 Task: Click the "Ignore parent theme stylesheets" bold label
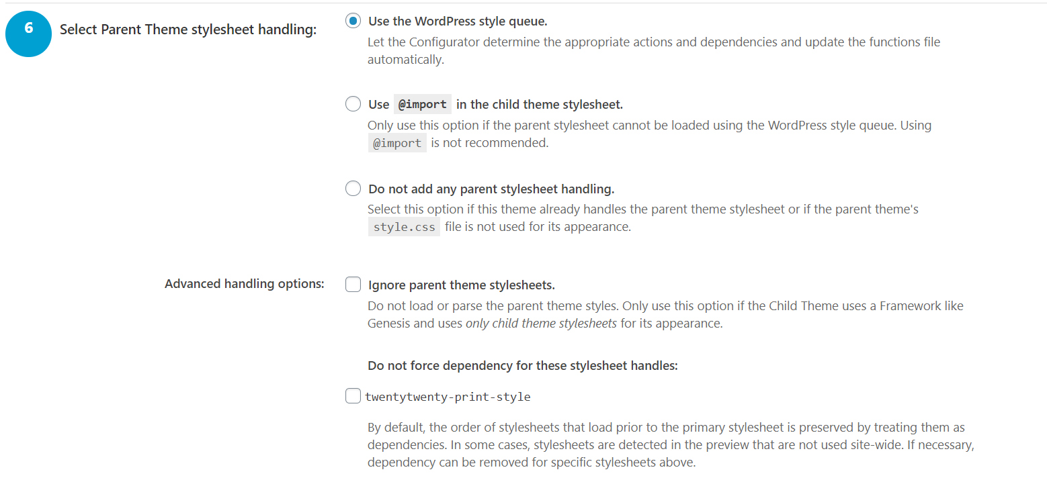click(460, 285)
